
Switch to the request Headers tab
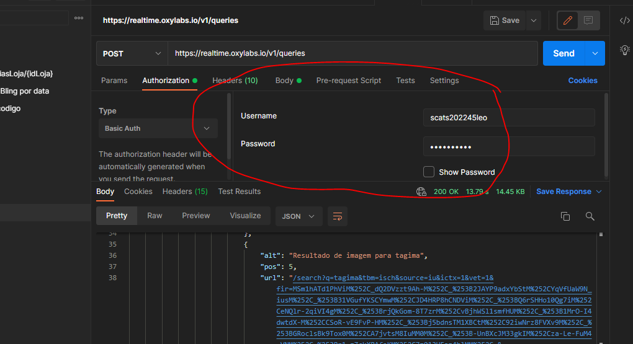[x=235, y=81]
